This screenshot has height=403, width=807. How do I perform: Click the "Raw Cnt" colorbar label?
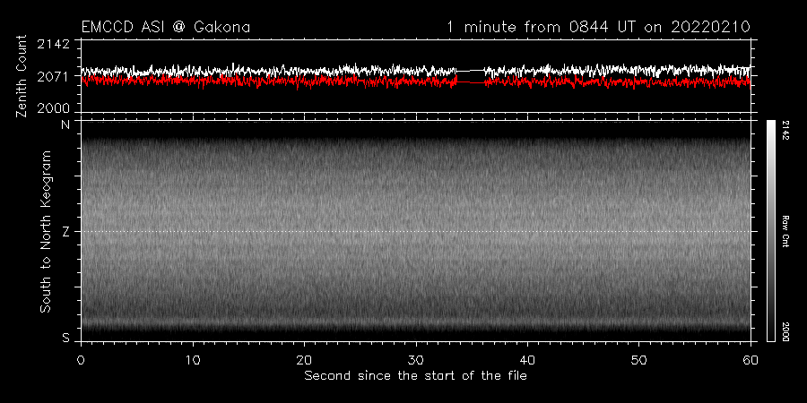point(785,231)
